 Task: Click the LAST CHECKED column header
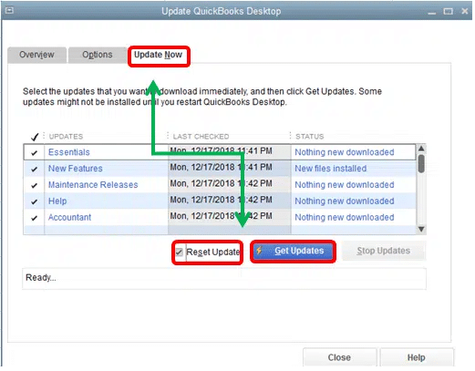[201, 137]
